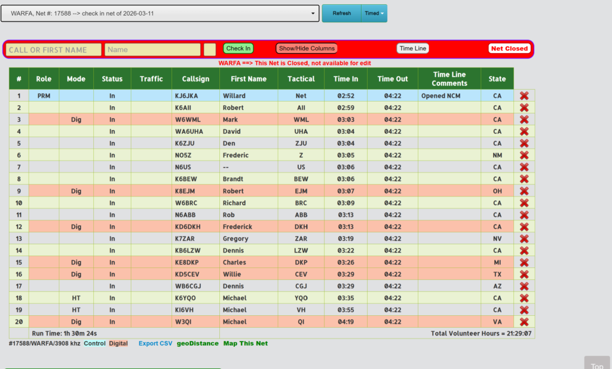Click red X beside KD6DKH row
The height and width of the screenshot is (369, 612).
pyautogui.click(x=524, y=227)
